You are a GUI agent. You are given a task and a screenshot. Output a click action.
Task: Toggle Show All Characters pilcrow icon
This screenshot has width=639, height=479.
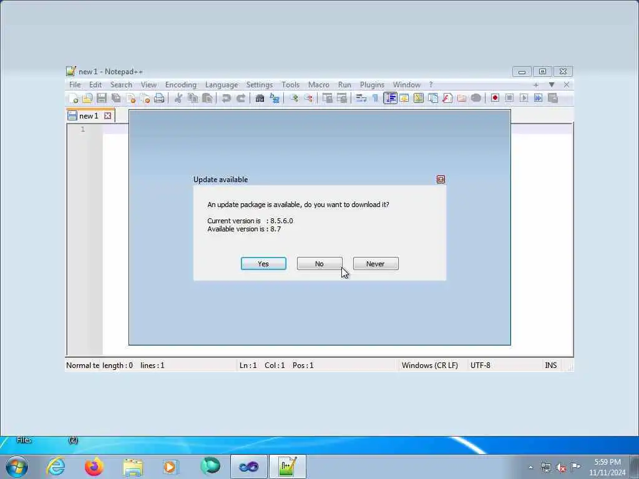click(375, 98)
